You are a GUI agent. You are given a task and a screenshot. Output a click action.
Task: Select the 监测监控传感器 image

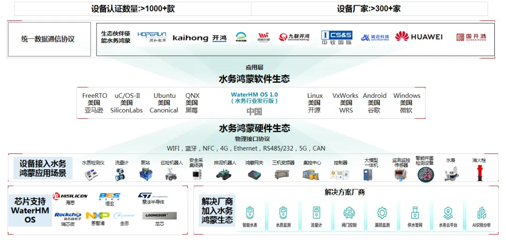401,175
